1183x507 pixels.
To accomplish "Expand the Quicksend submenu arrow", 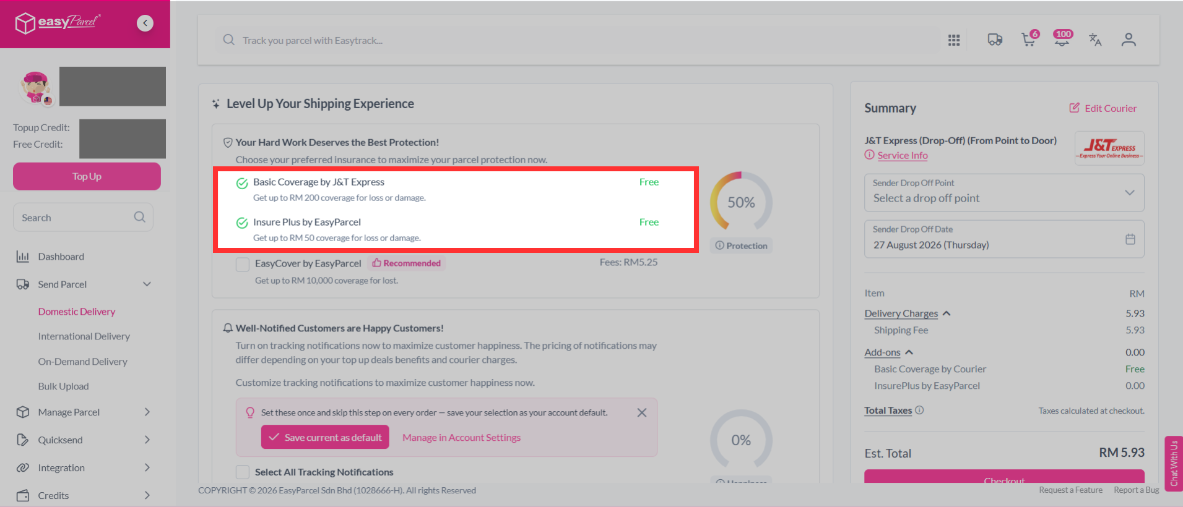I will tap(147, 440).
